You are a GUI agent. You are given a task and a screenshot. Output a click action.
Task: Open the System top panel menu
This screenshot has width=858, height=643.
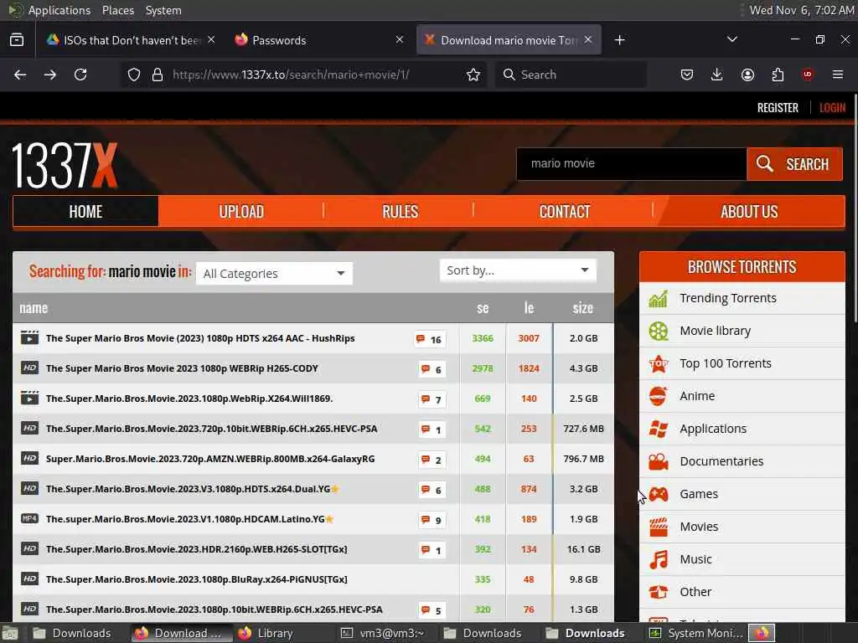point(163,10)
